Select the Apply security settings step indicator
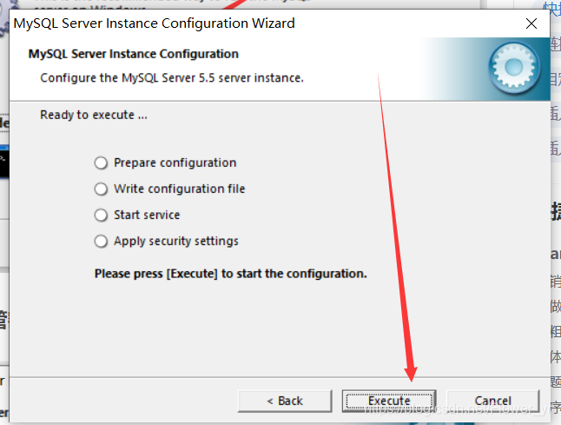 [x=101, y=242]
